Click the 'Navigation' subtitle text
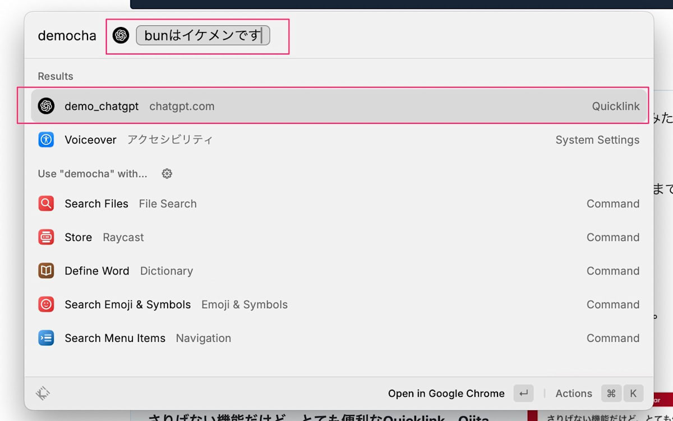The width and height of the screenshot is (673, 421). point(204,338)
